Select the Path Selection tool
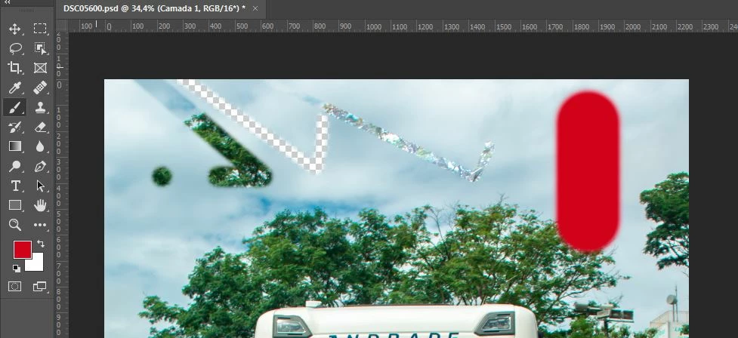 40,186
